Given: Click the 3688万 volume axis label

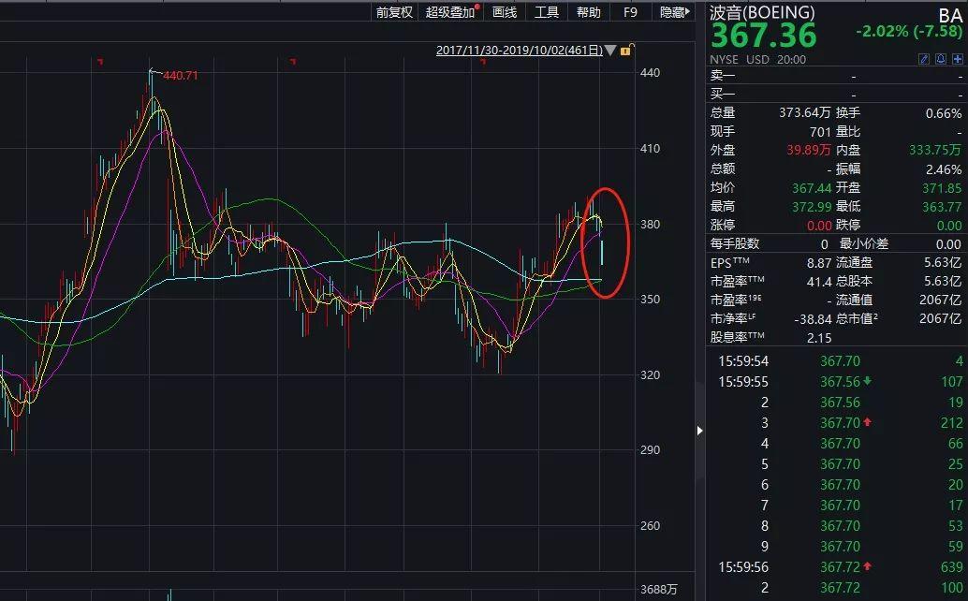Looking at the screenshot, I should pos(659,589).
